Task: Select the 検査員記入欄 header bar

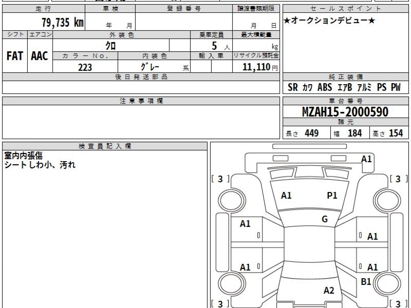Action: pos(105,146)
